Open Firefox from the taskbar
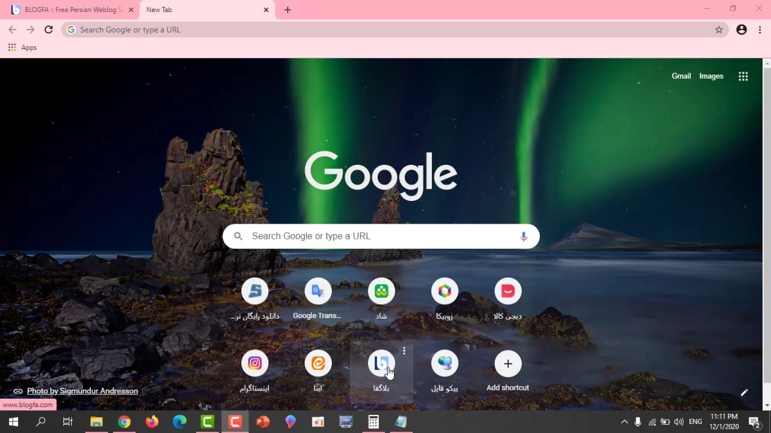 (x=152, y=422)
